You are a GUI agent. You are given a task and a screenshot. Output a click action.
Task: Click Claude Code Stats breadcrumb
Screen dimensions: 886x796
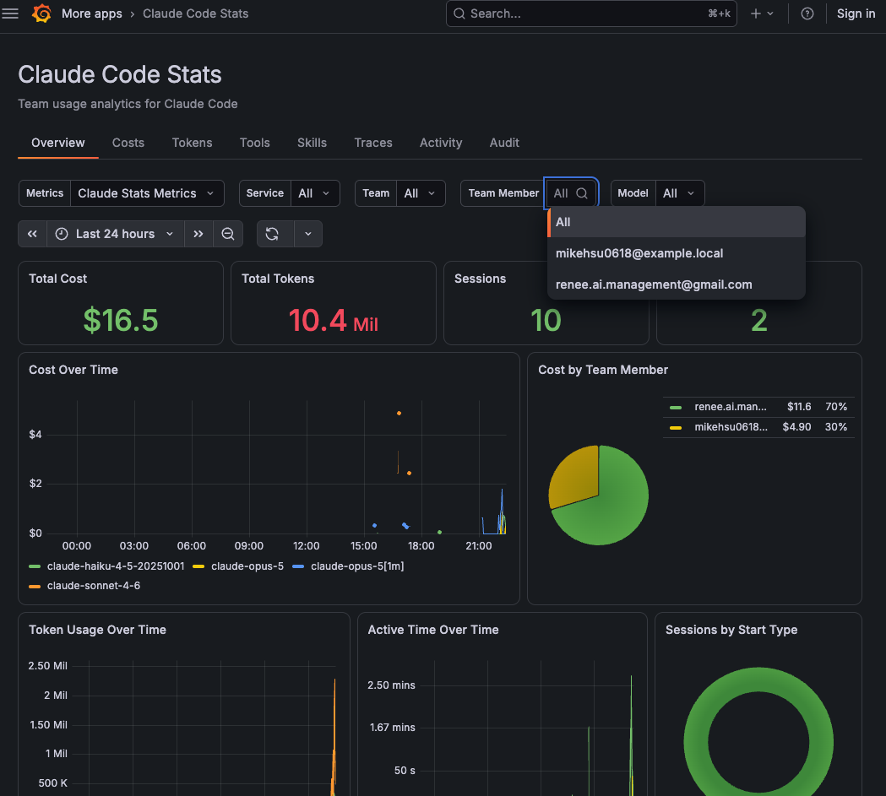tap(195, 14)
